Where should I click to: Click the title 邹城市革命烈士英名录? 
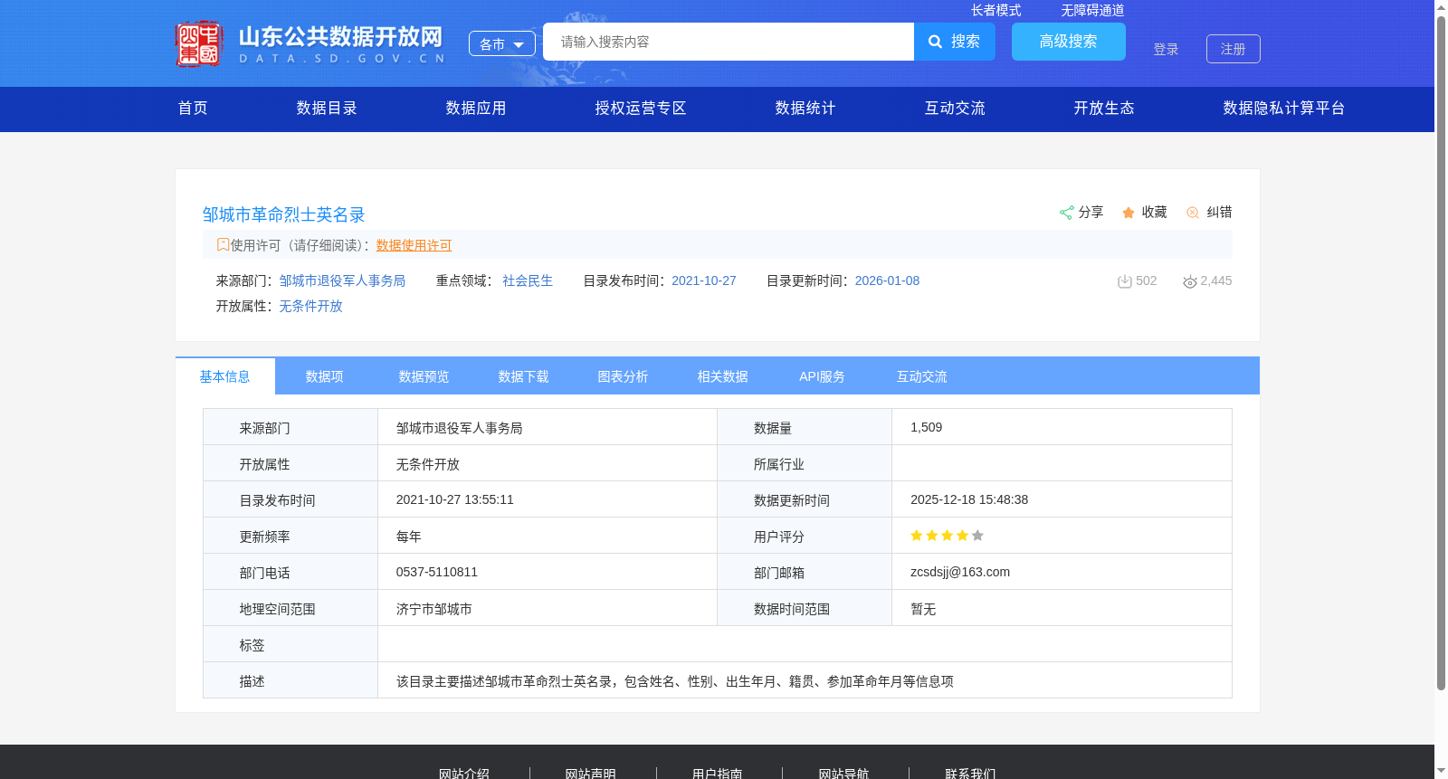point(283,214)
